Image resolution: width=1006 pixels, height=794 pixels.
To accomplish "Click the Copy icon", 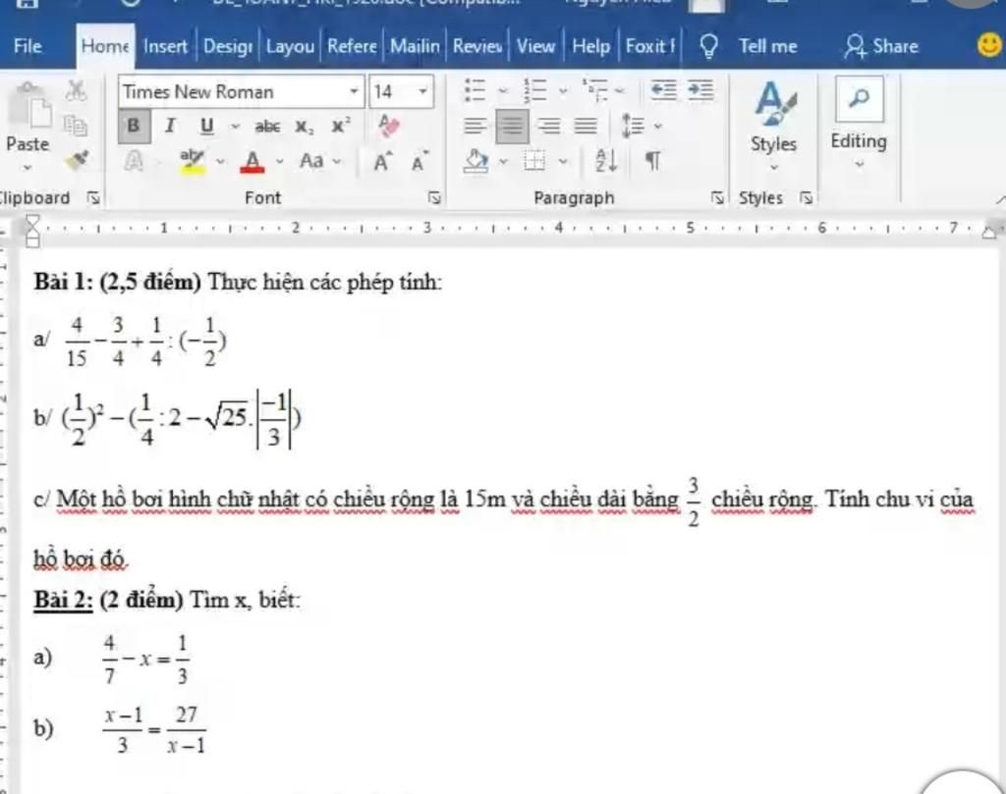I will 76,126.
